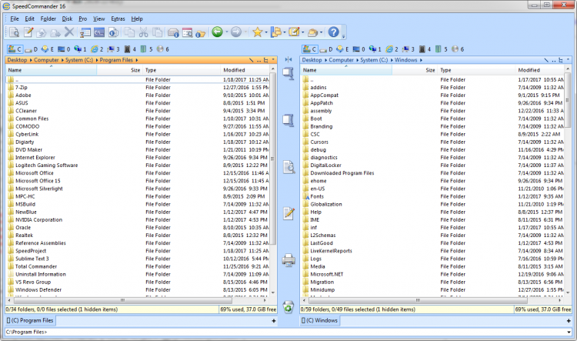Select the (C) Program Files tab
Viewport: 577px width, 341px height.
click(x=30, y=320)
